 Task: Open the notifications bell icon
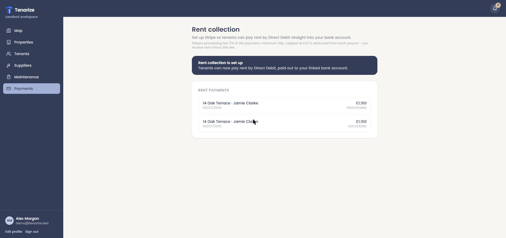pyautogui.click(x=495, y=8)
